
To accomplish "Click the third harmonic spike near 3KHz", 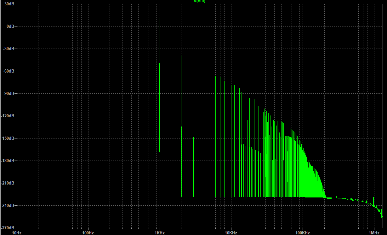I will tap(194, 137).
